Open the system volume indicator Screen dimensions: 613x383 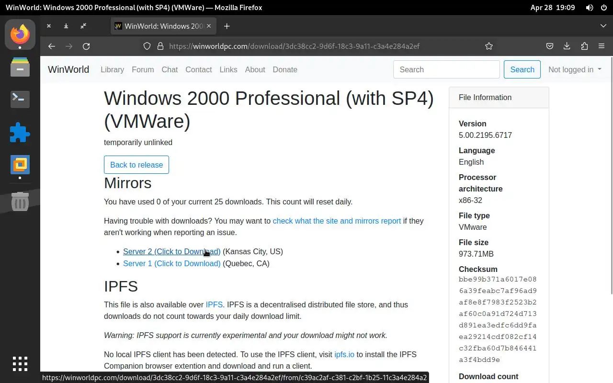589,8
